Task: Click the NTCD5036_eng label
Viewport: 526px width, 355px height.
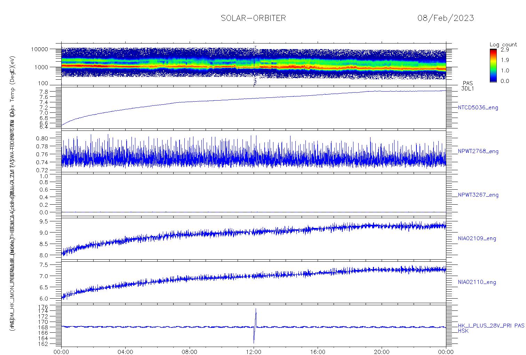Action: (x=478, y=108)
